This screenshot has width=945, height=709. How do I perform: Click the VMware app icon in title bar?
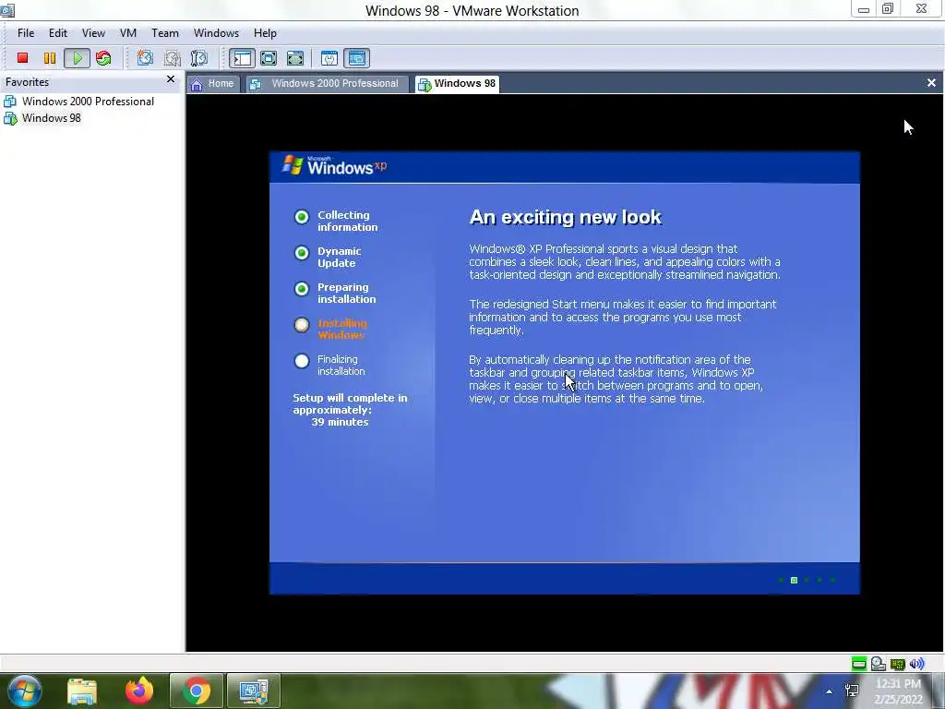[x=7, y=9]
